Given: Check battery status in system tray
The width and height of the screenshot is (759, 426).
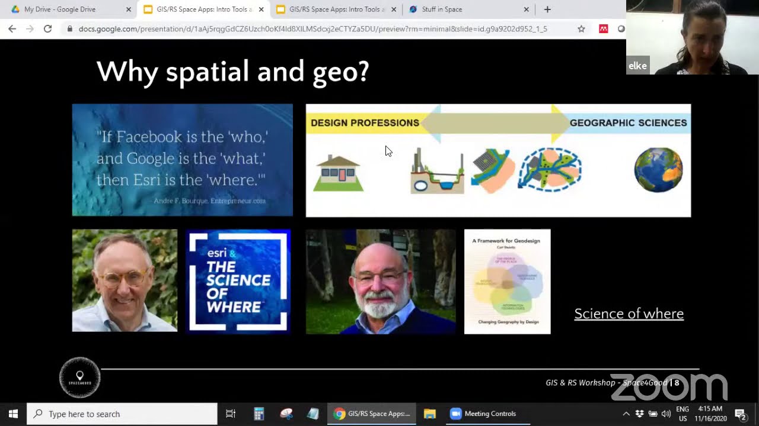Looking at the screenshot, I should [653, 414].
